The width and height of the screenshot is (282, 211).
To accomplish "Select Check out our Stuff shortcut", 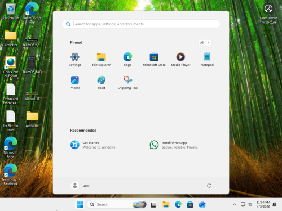I will (x=11, y=67).
